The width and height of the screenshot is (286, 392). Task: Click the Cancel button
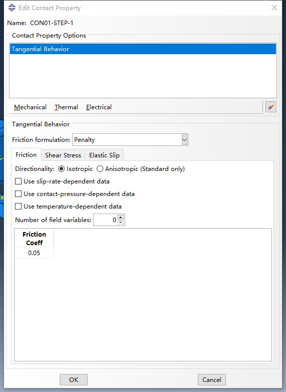(211, 380)
